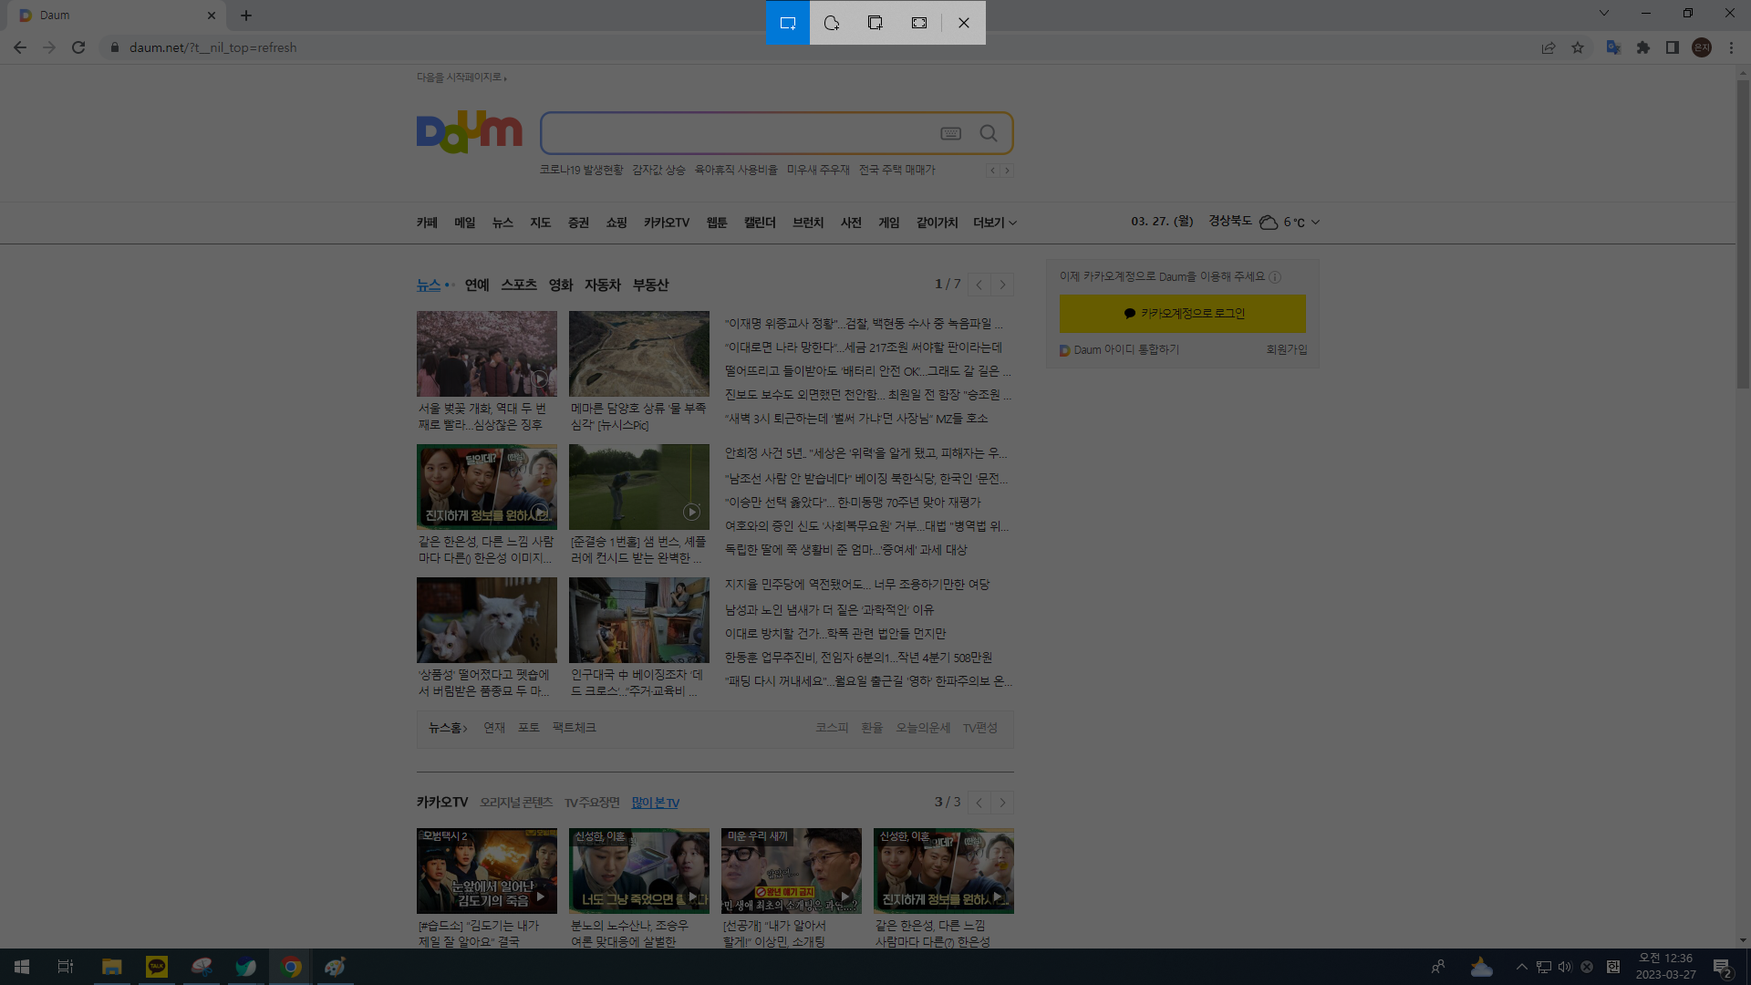Open Chrome extensions puzzle icon
Image resolution: width=1751 pixels, height=985 pixels.
point(1643,47)
